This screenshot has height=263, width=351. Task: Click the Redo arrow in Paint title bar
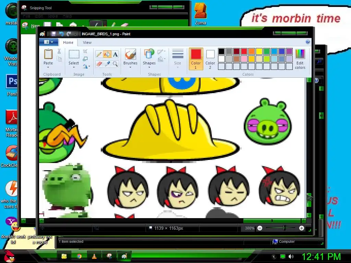tap(69, 34)
